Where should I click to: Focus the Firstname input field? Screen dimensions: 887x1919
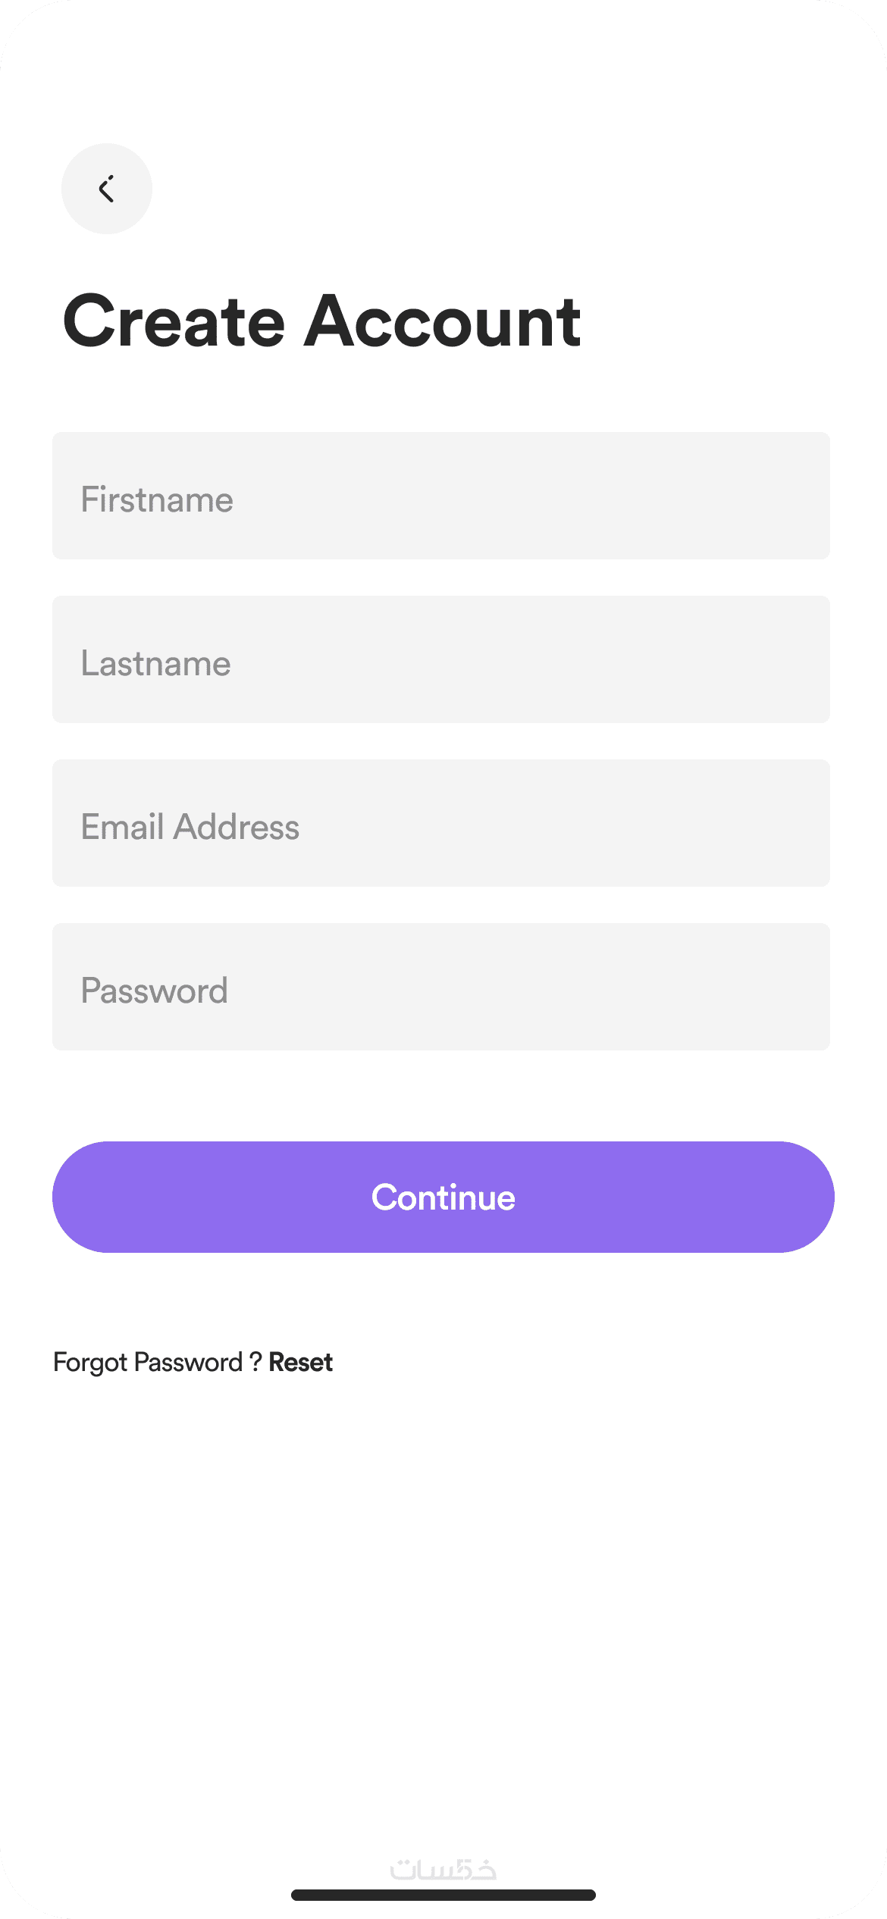[440, 496]
